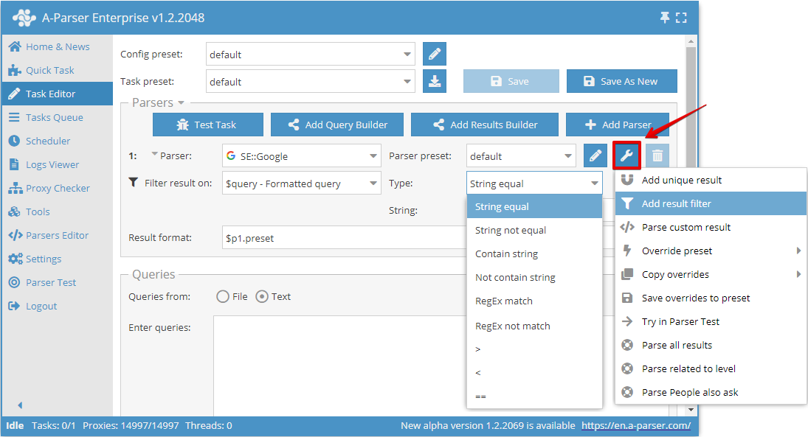This screenshot has width=808, height=437.
Task: Click the pencil icon next to Parser preset
Action: point(595,155)
